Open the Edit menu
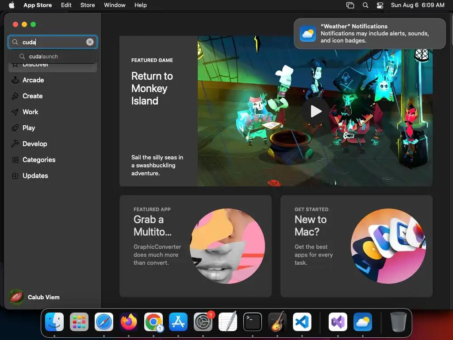This screenshot has width=453, height=340. click(x=66, y=5)
